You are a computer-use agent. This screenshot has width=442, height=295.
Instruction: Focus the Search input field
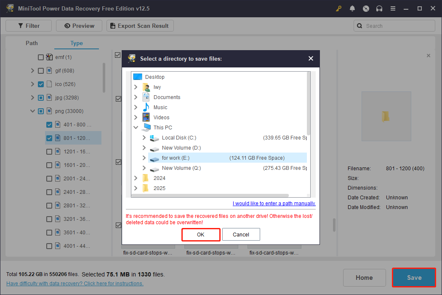tap(394, 26)
